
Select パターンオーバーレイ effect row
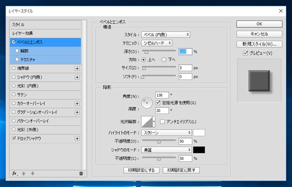click(x=45, y=121)
